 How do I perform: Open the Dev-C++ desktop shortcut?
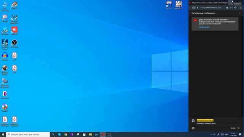(x=169, y=5)
